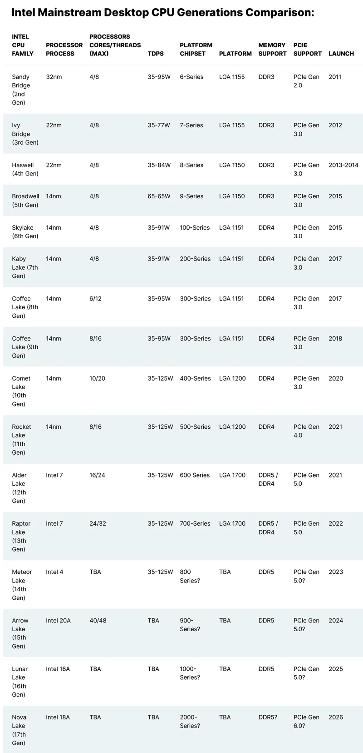This screenshot has height=753, width=363.
Task: Select the PCIe Gen 4.0 cell
Action: point(306,431)
